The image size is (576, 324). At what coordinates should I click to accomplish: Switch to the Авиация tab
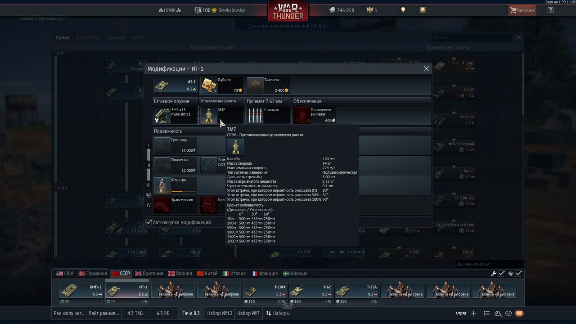tap(116, 38)
